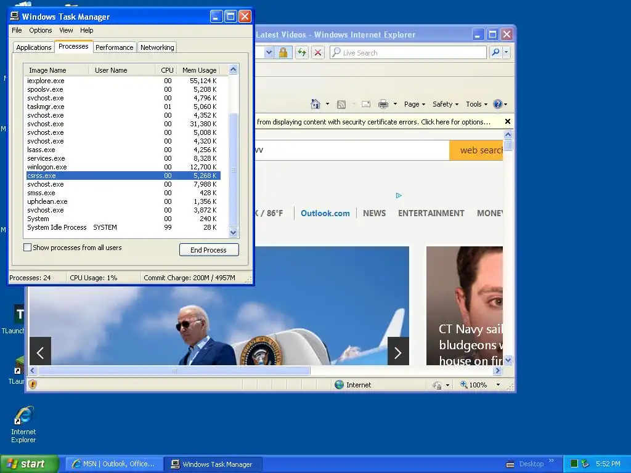Open the Internet Explorer desktop shortcut
631x473 pixels.
point(23,424)
